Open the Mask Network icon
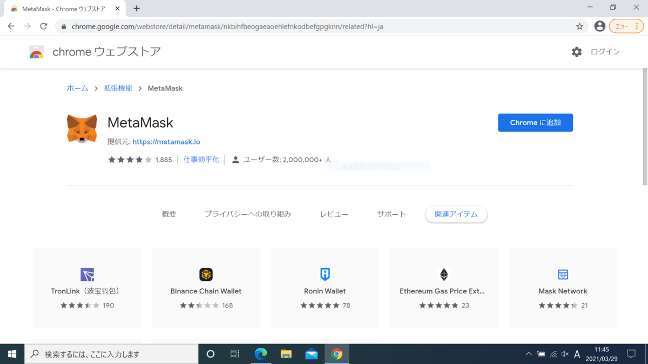This screenshot has width=648, height=364. pos(563,274)
